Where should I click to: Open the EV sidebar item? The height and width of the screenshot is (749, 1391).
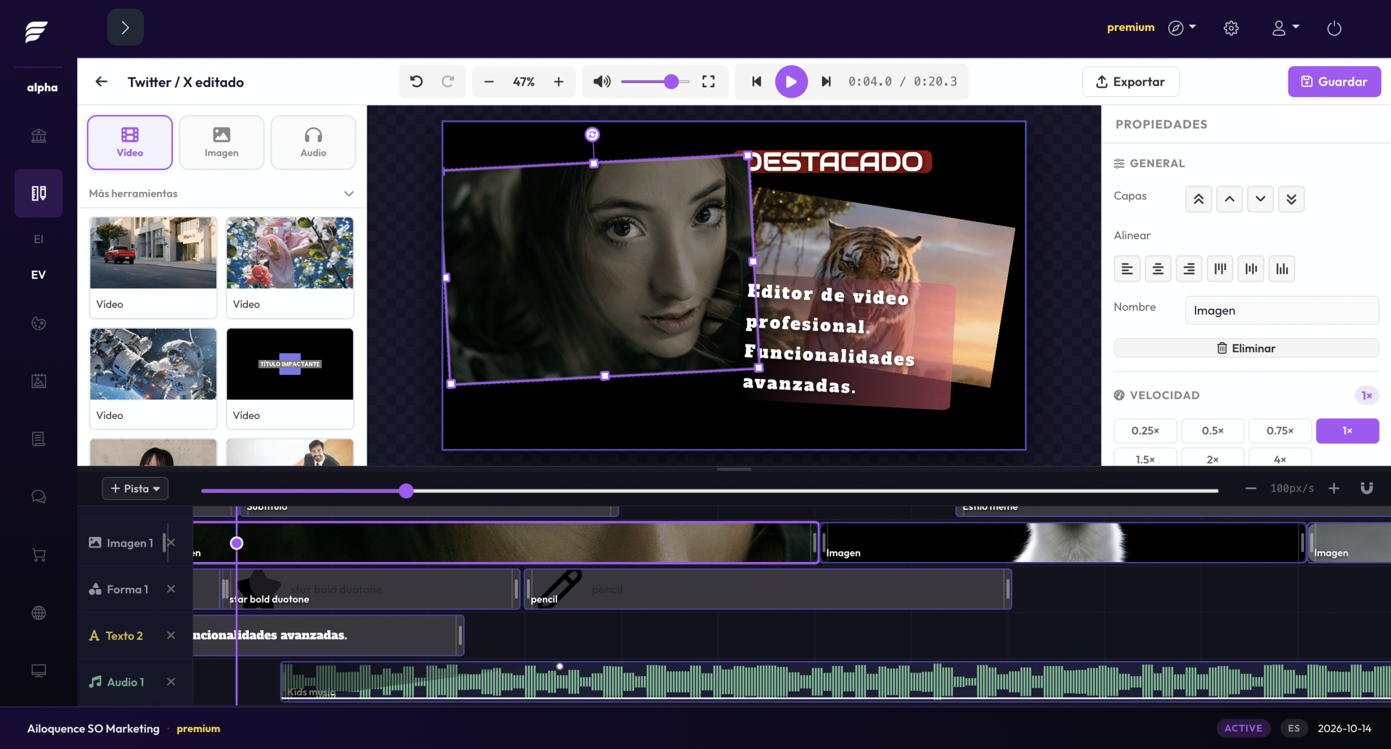[39, 275]
